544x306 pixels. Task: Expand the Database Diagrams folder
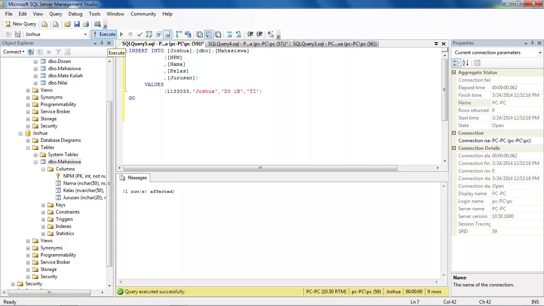pyautogui.click(x=28, y=140)
